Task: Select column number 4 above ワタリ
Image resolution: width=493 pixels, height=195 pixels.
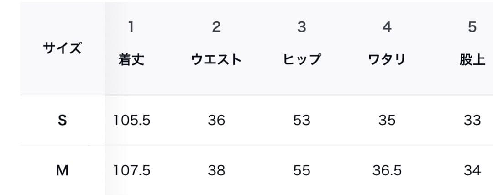Action: click(387, 27)
